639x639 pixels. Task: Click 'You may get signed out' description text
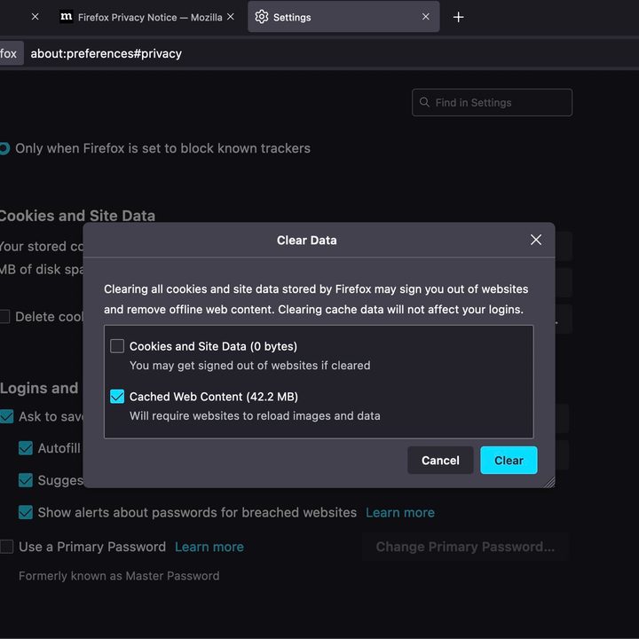(249, 365)
